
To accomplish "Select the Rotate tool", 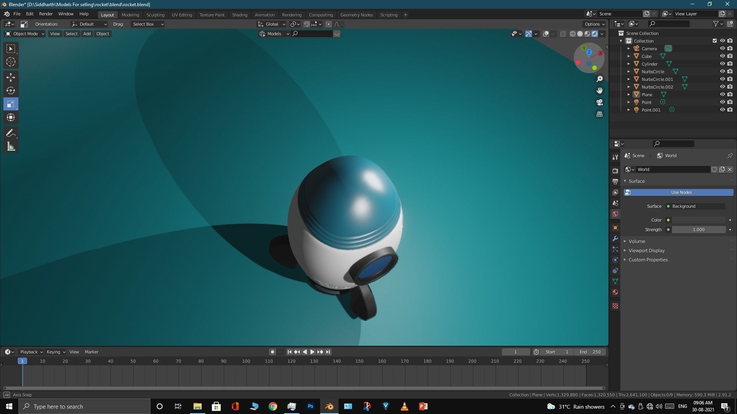I will (11, 90).
